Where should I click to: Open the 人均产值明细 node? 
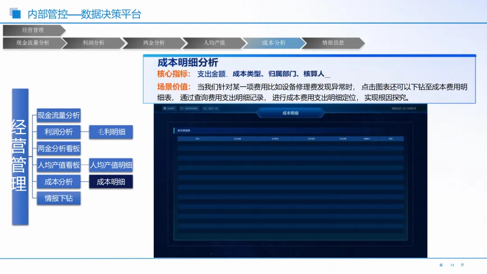[x=111, y=165]
